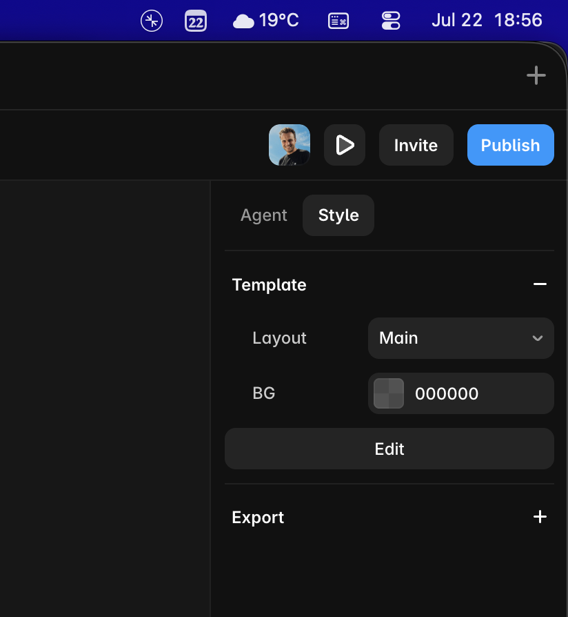The image size is (568, 617).
Task: Open the date and time Jul 22 18:56
Action: click(x=487, y=21)
